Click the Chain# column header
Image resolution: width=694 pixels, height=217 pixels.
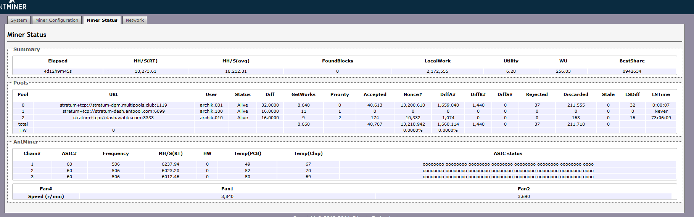(x=32, y=153)
